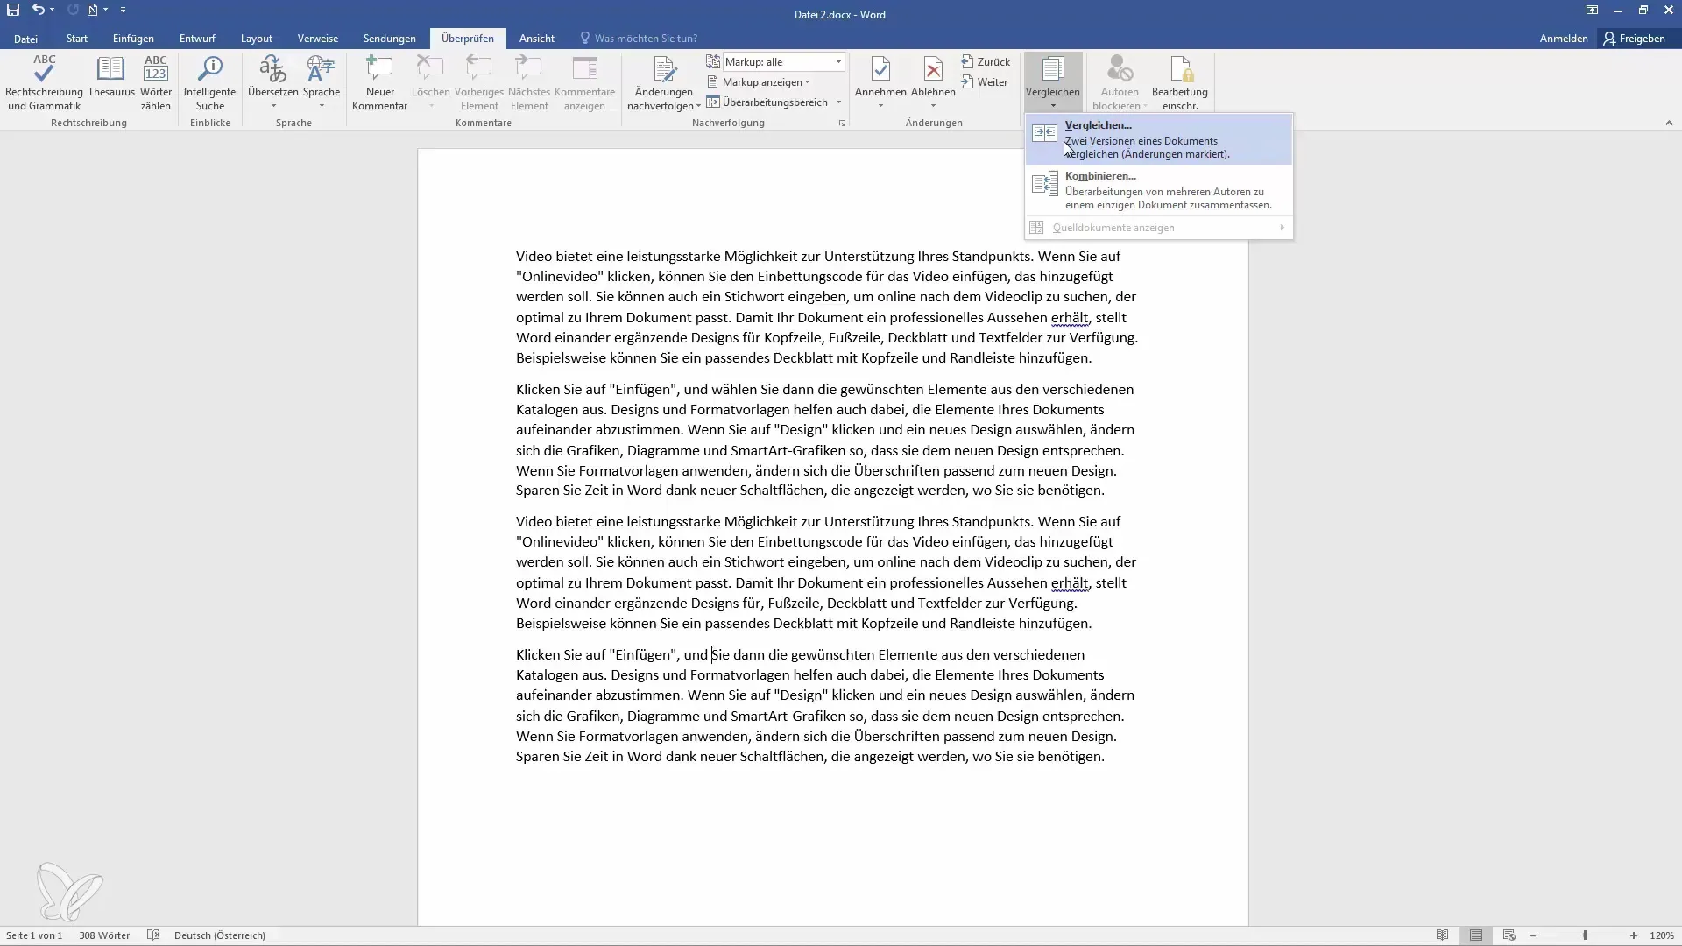This screenshot has height=946, width=1682.
Task: Switch to web layout view icon
Action: (x=1509, y=935)
